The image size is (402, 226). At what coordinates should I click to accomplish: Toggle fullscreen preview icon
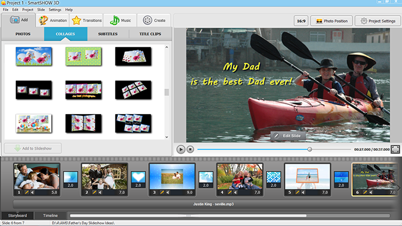point(395,149)
